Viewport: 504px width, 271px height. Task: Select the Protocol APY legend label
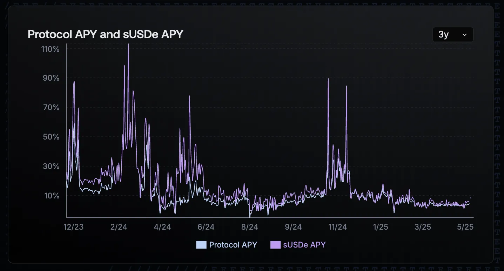tap(233, 245)
